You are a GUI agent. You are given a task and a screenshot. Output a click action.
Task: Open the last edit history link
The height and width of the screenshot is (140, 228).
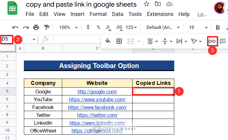tap(202, 14)
